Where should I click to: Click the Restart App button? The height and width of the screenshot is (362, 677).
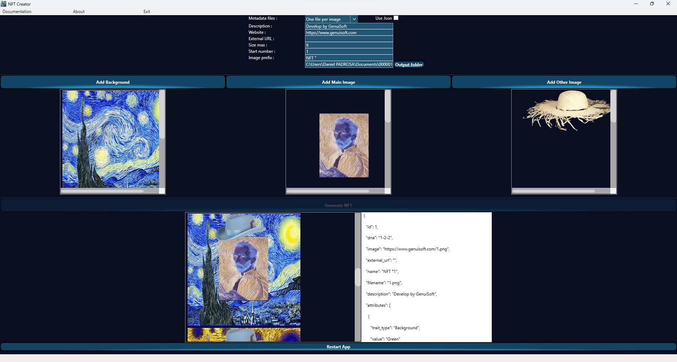(338, 347)
